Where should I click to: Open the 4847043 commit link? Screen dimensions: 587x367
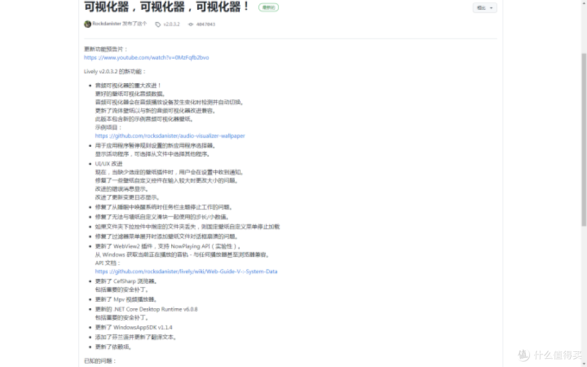click(x=205, y=24)
